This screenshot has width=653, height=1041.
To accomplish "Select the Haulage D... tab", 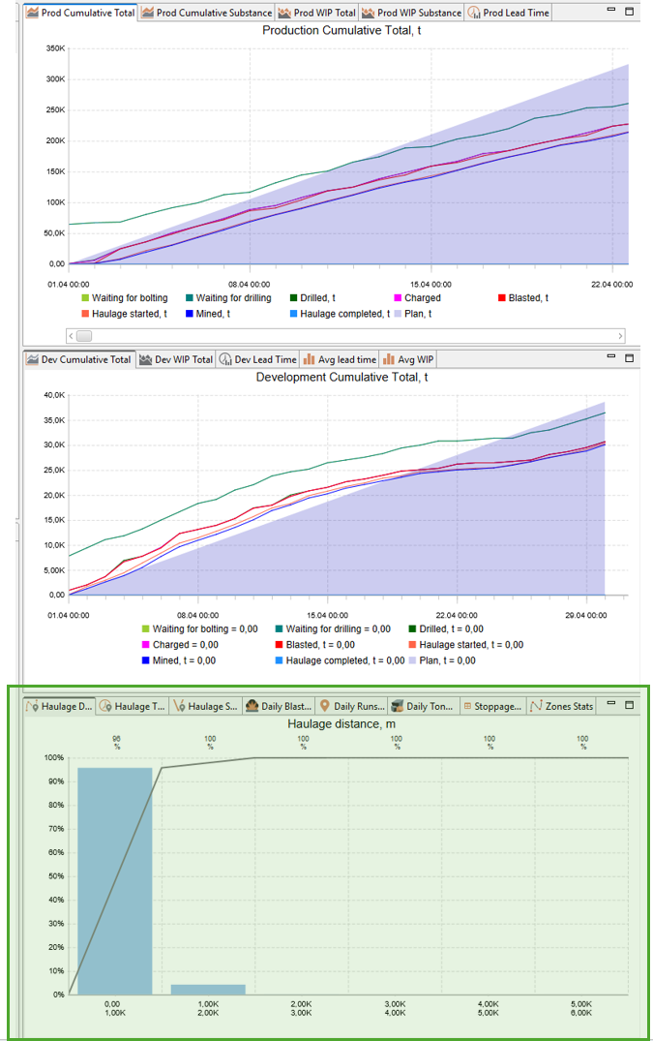I will [60, 706].
